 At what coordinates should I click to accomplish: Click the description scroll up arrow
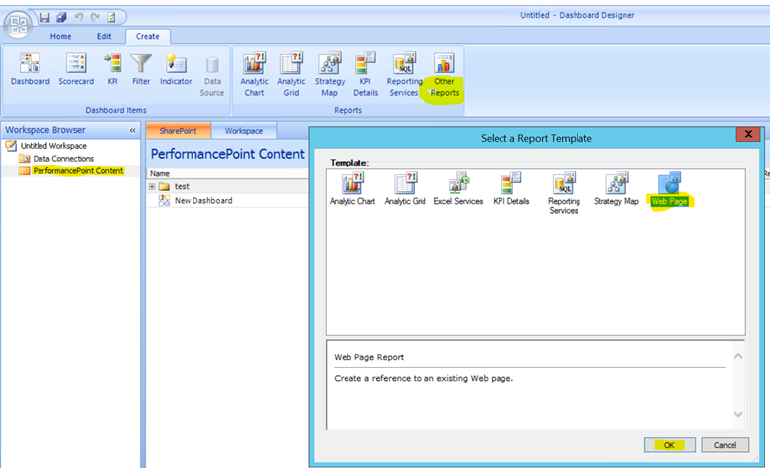tap(738, 356)
